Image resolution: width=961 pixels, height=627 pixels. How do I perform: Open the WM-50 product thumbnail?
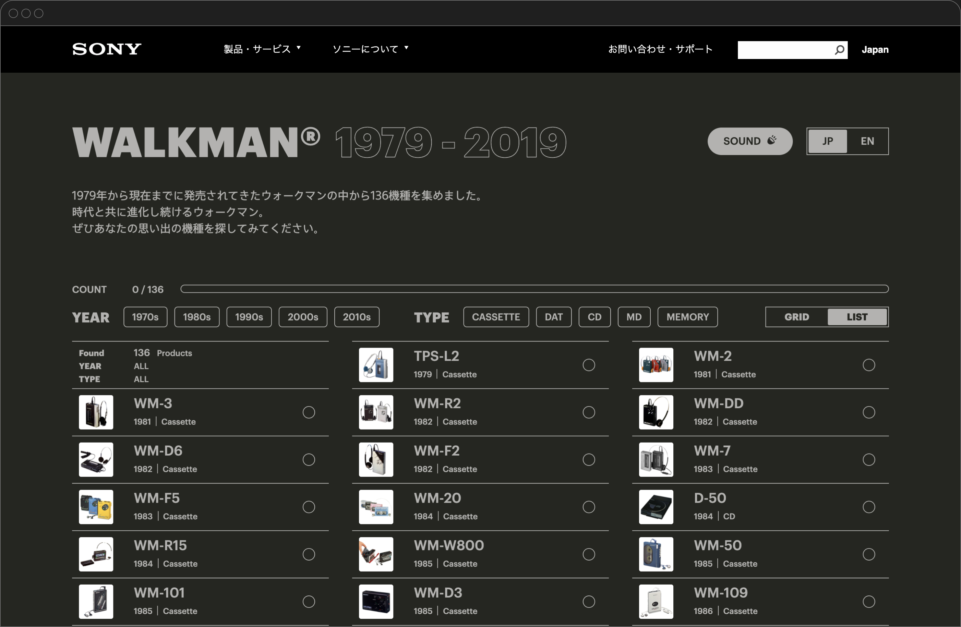tap(656, 554)
